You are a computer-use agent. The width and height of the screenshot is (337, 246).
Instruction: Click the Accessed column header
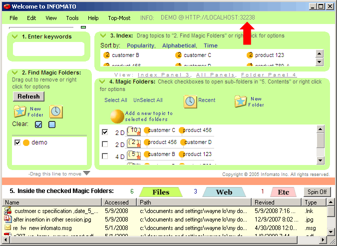[119, 202]
